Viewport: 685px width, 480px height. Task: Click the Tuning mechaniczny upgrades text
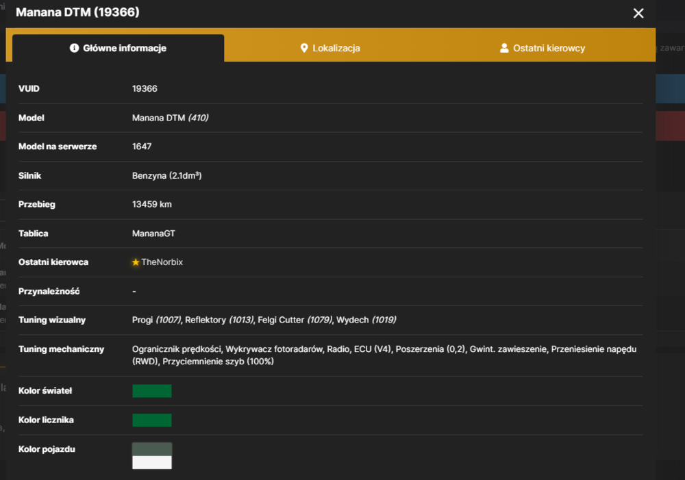(x=384, y=355)
